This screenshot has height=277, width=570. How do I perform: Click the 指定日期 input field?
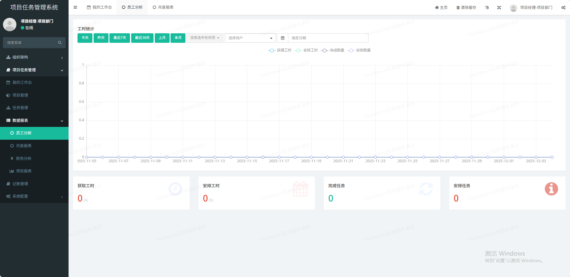tap(328, 38)
